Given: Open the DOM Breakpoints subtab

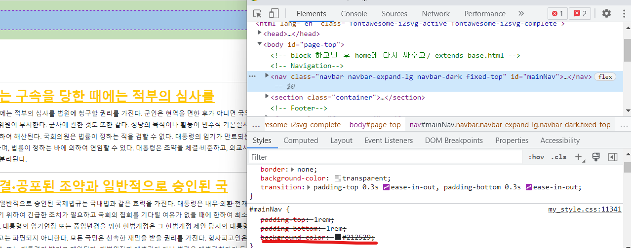Looking at the screenshot, I should click(x=454, y=141).
